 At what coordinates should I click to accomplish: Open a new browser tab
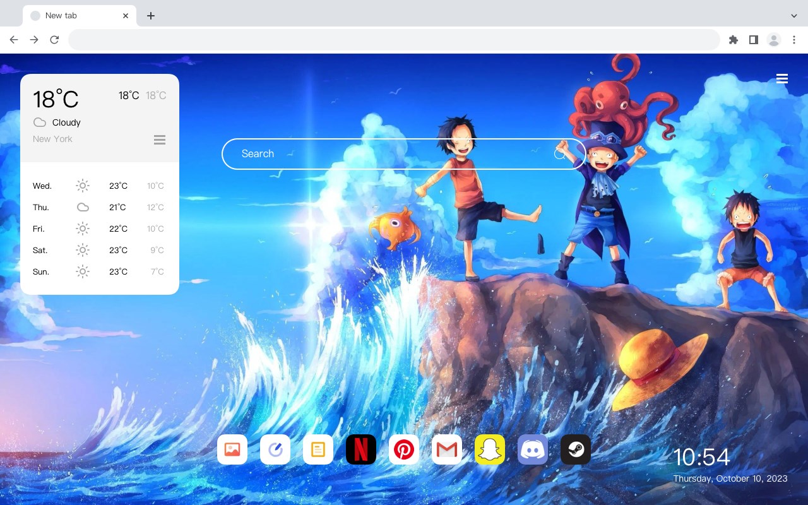(x=151, y=16)
